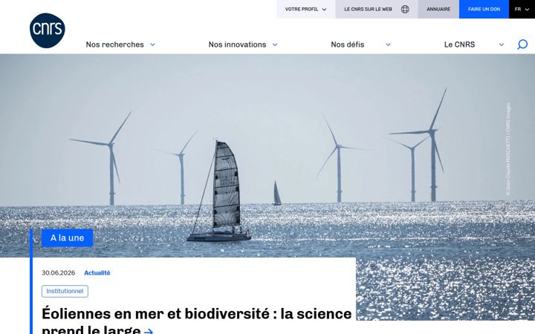The image size is (535, 334).
Task: Open the Actualité category link
Action: [97, 273]
